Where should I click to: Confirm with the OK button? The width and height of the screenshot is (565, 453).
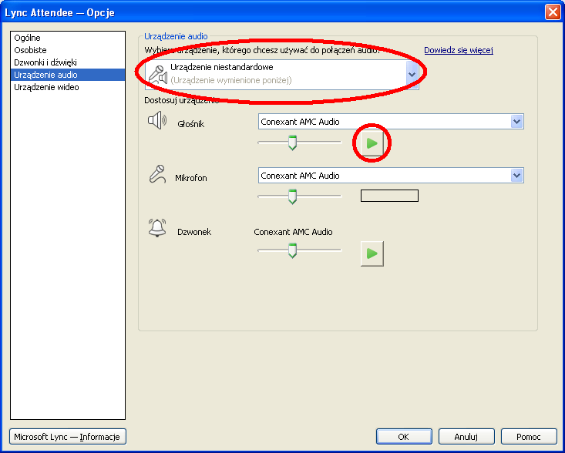[x=404, y=437]
